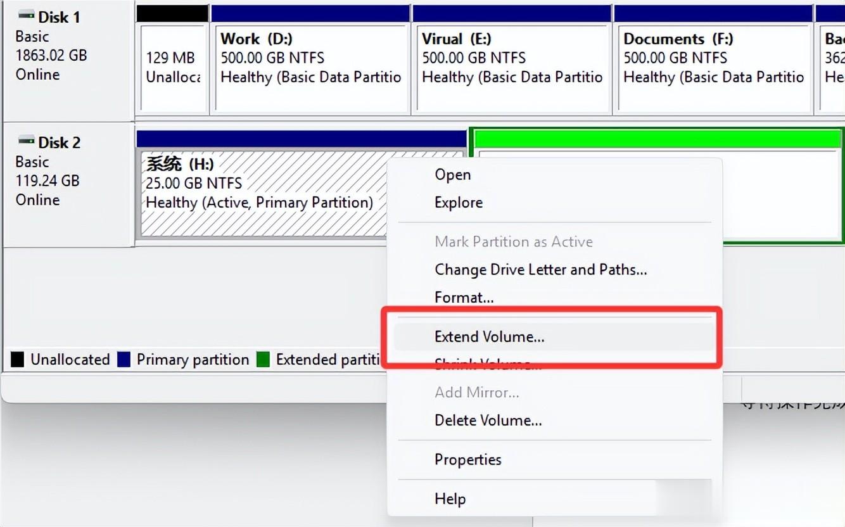Choose Extend Volume... menu entry
845x527 pixels.
coord(490,337)
